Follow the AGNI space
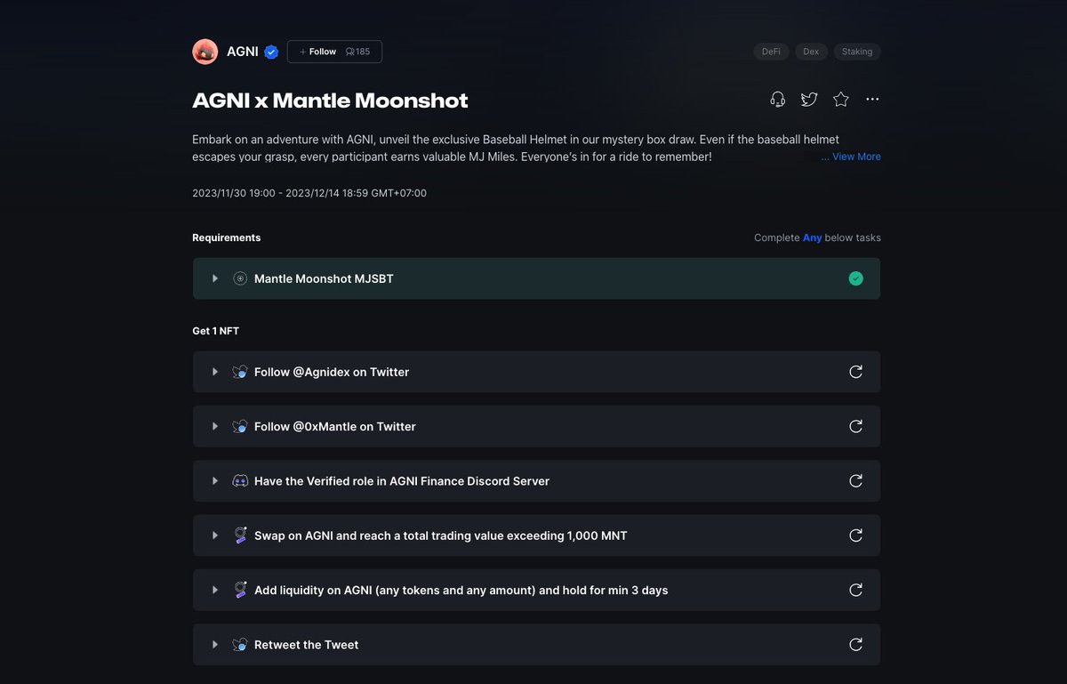Viewport: 1067px width, 684px height. coord(318,52)
